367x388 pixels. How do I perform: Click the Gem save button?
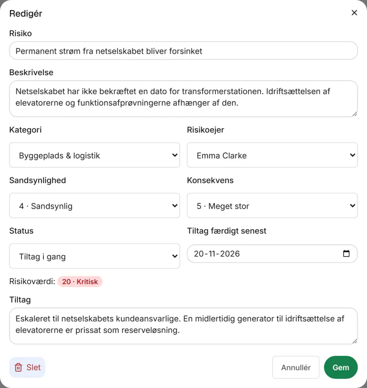341,367
